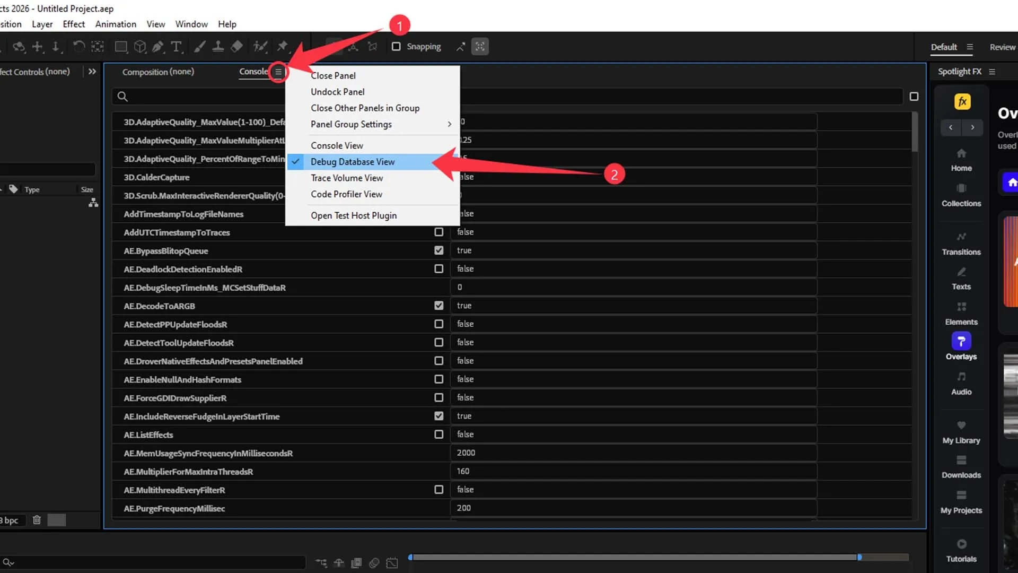This screenshot has height=573, width=1018.
Task: Select the Rotation tool
Action: point(78,47)
